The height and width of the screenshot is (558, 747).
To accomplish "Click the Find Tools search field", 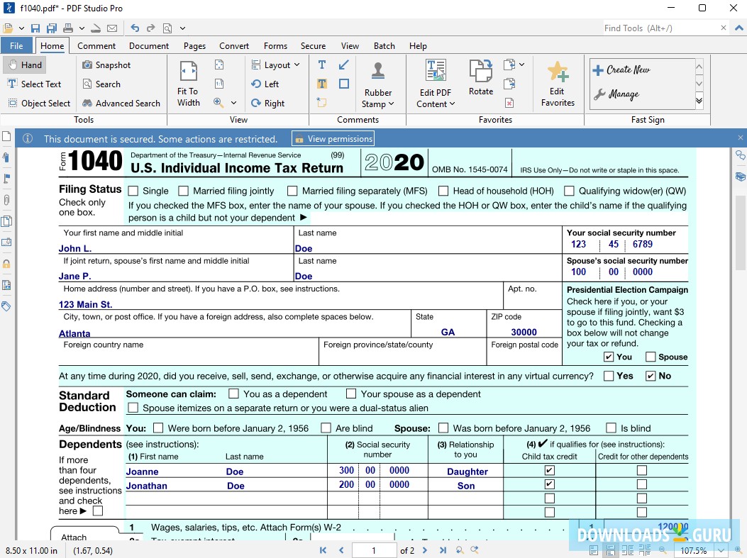I will click(660, 28).
